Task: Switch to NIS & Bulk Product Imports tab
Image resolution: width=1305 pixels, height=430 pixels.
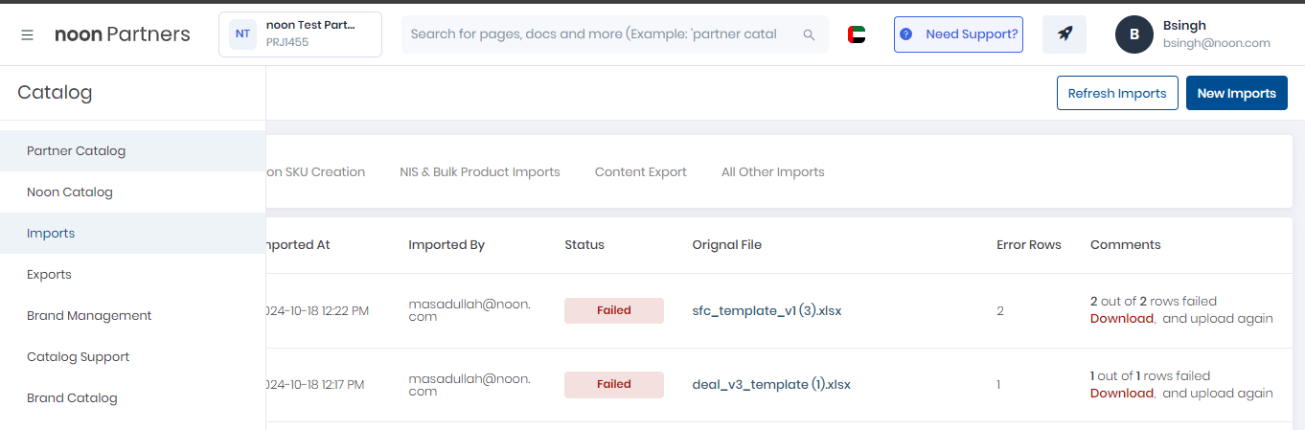Action: pos(480,172)
